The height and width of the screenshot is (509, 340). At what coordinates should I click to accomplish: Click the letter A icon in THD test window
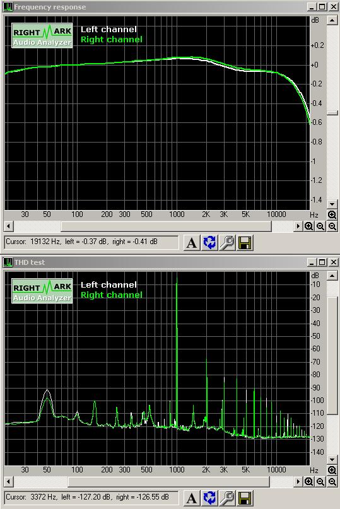click(192, 498)
